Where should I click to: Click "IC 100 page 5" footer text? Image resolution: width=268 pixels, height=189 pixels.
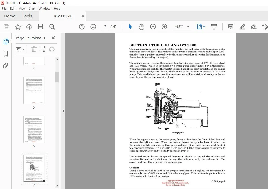click(x=218, y=181)
